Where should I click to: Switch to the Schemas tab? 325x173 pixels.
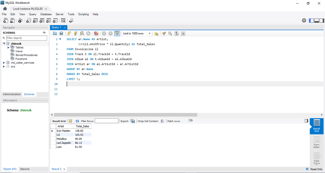click(x=29, y=94)
